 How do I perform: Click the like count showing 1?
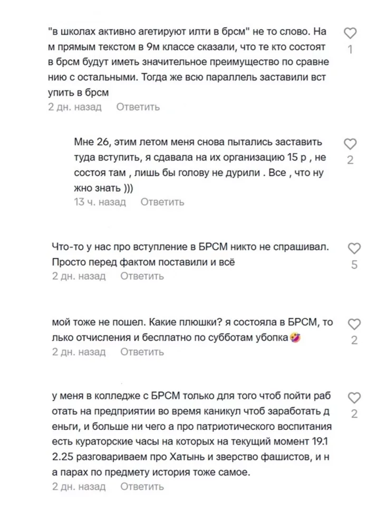(350, 50)
